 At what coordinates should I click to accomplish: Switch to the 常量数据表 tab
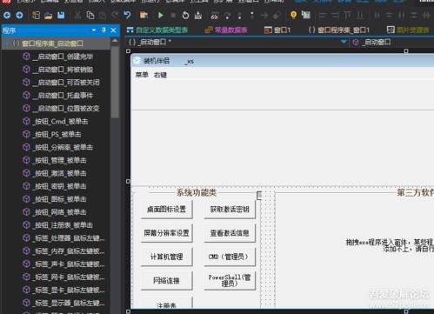226,30
